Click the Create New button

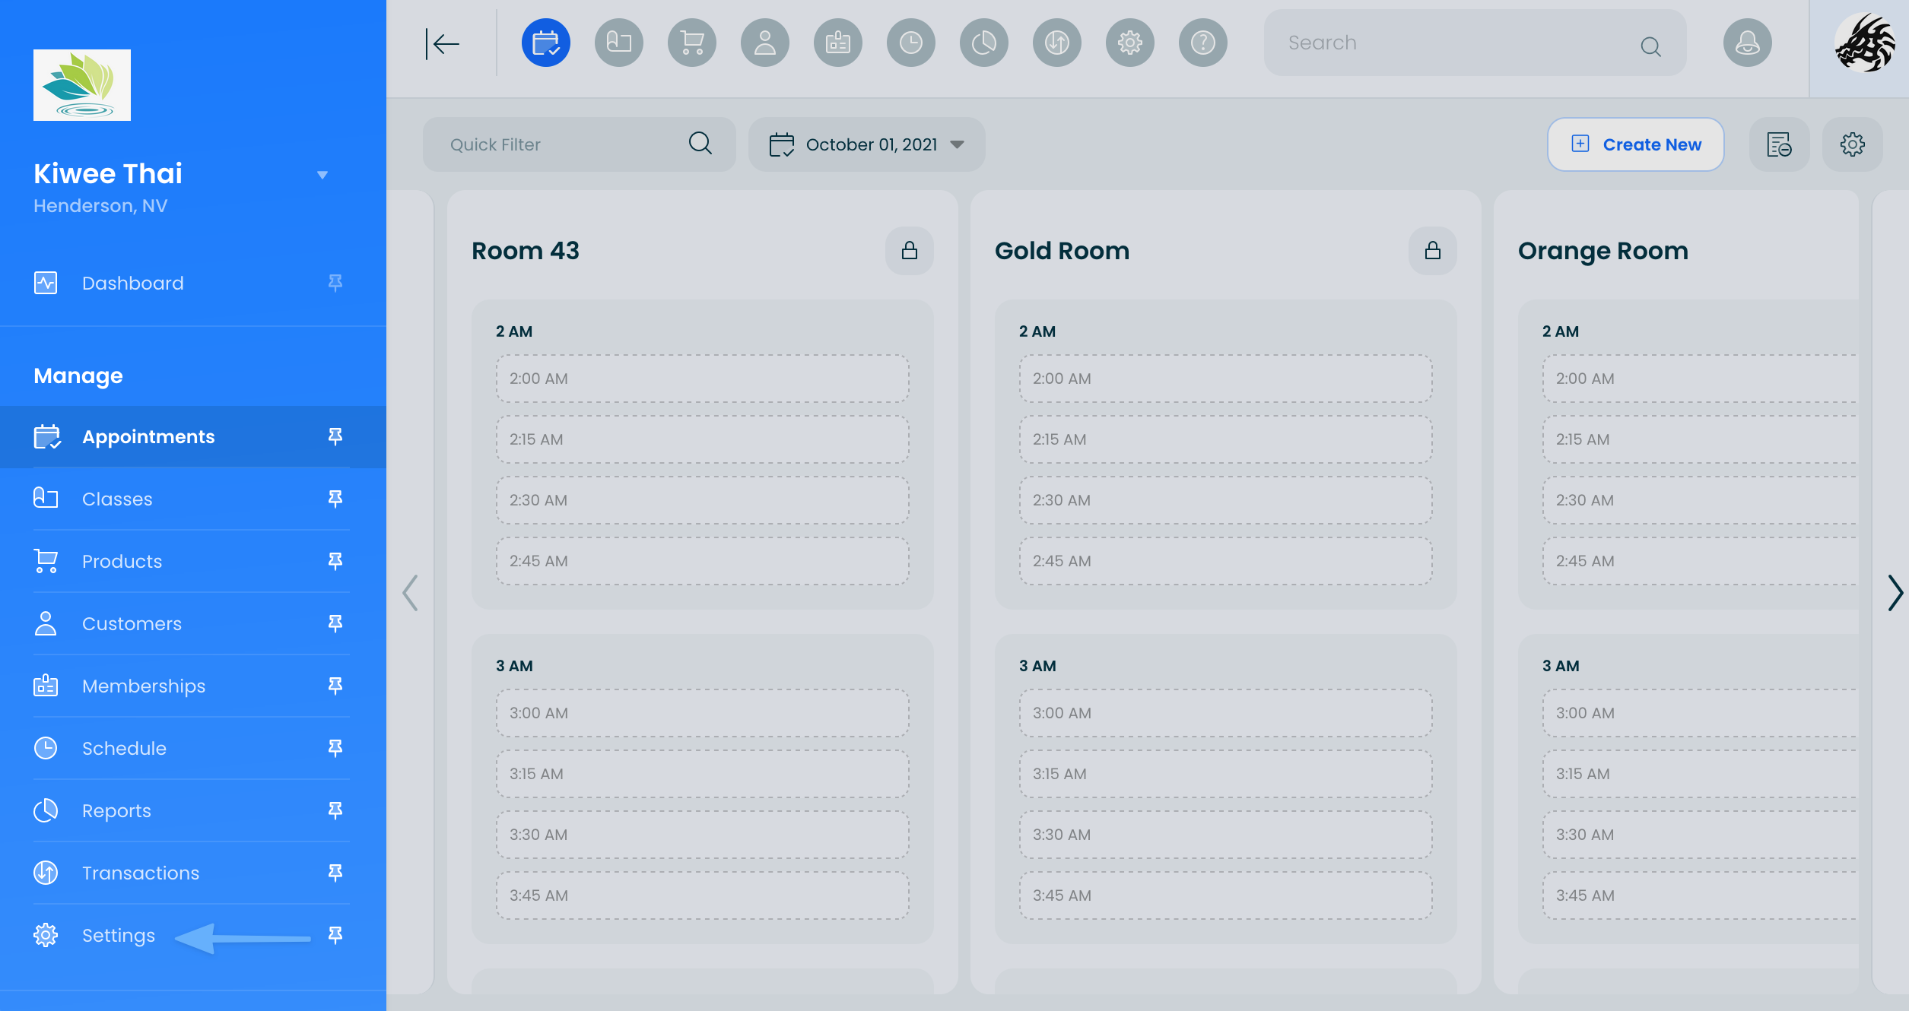click(x=1635, y=144)
